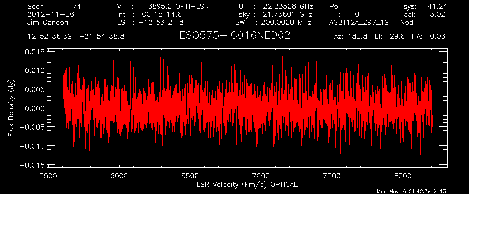The image size is (478, 243).
Task: Click the 0.000 y-axis tick label
Action: (x=35, y=108)
